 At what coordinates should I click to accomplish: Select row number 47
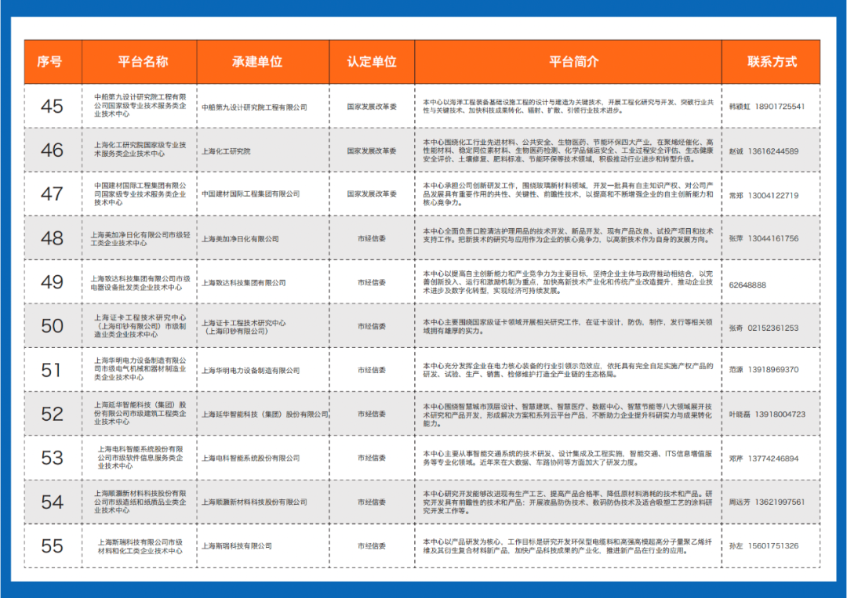coord(52,194)
